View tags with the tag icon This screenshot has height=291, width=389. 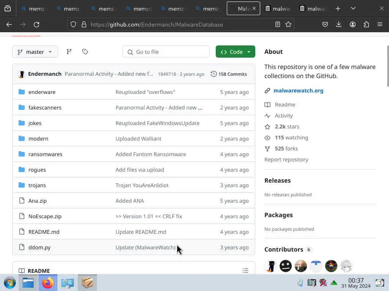[x=85, y=52]
